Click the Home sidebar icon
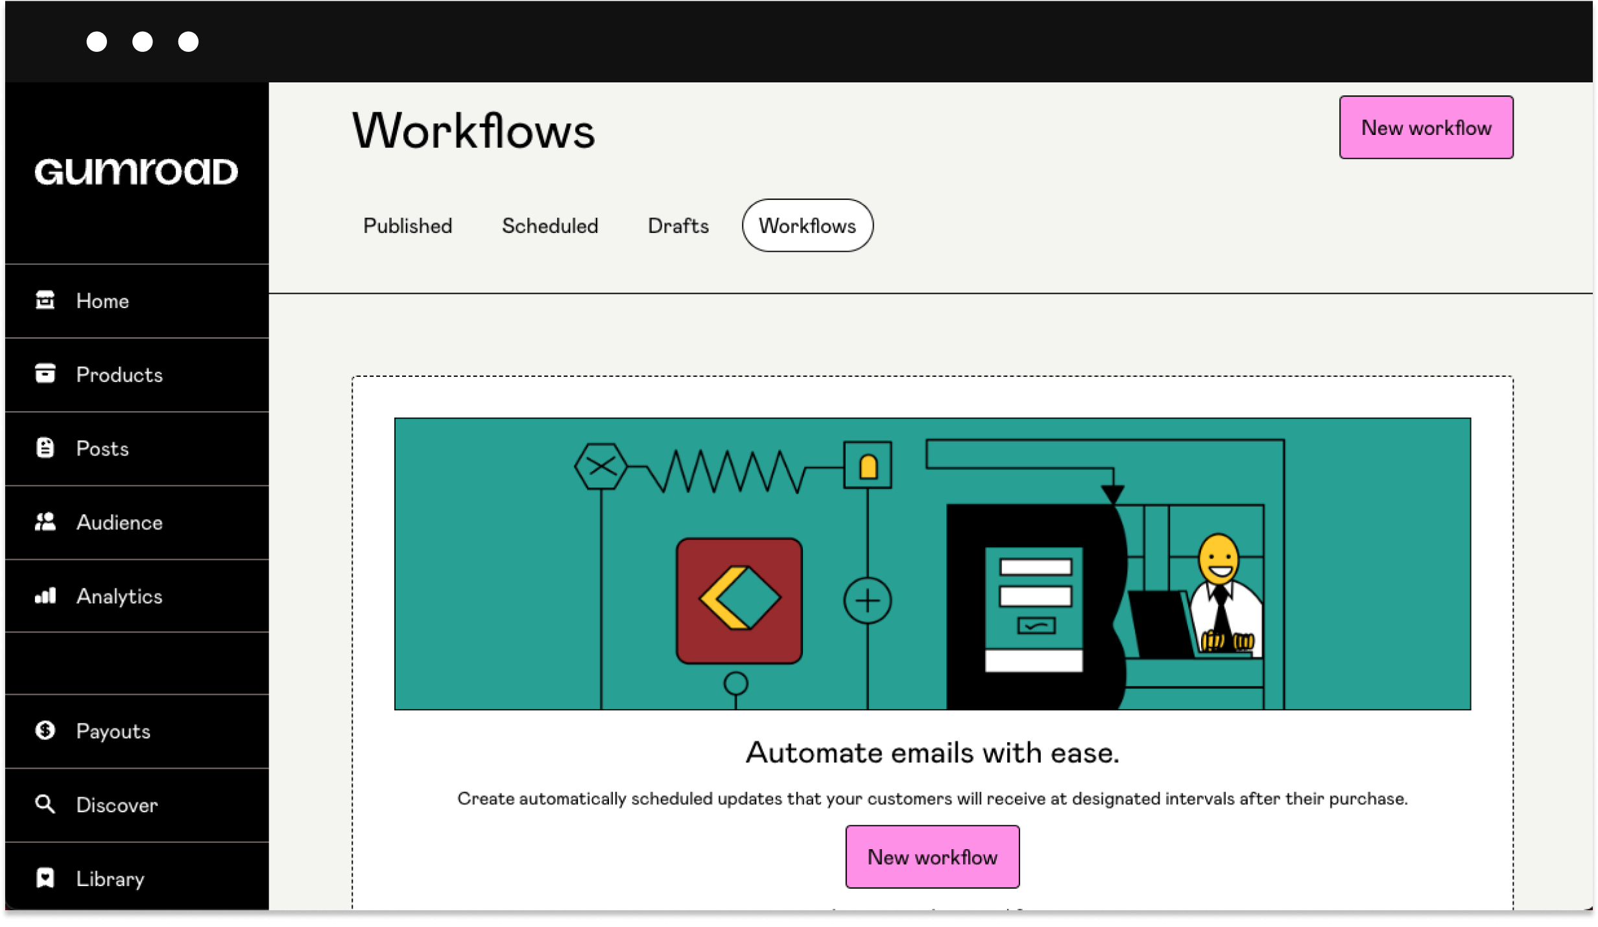This screenshot has width=1598, height=927. coord(45,300)
